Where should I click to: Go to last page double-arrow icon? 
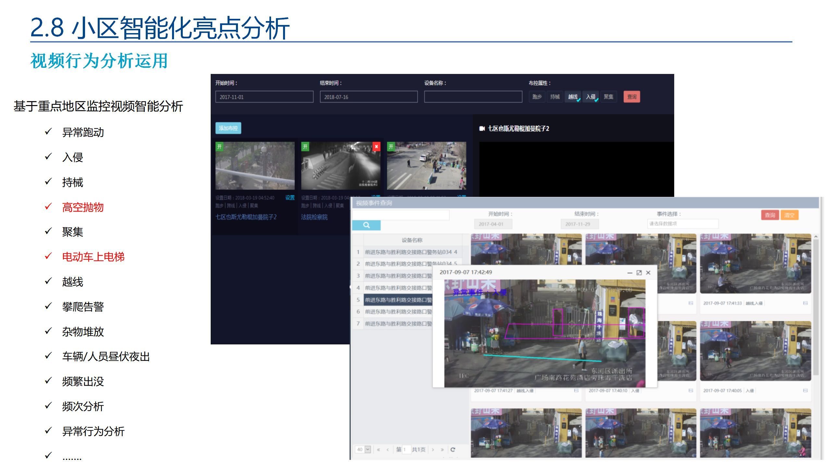tap(442, 449)
